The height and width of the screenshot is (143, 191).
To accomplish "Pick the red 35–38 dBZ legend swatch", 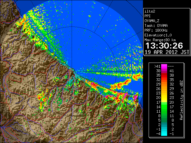I will coord(164,75).
